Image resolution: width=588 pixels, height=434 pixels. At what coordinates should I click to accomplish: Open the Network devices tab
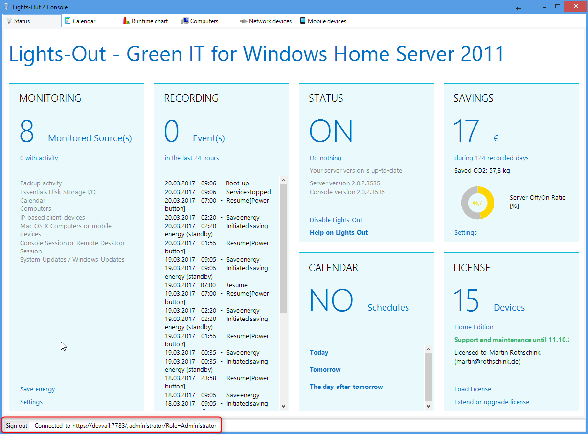pyautogui.click(x=267, y=21)
